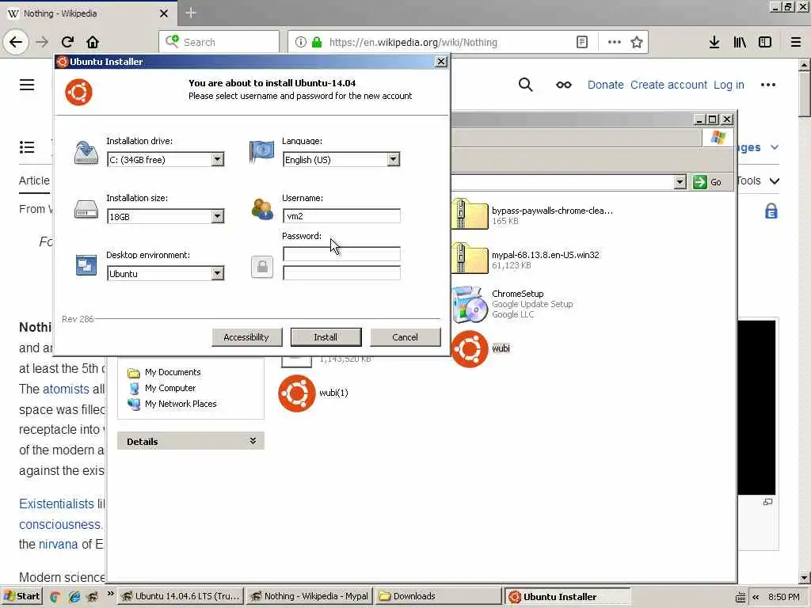The height and width of the screenshot is (608, 811).
Task: Open the Desktop environment dropdown
Action: pyautogui.click(x=217, y=273)
